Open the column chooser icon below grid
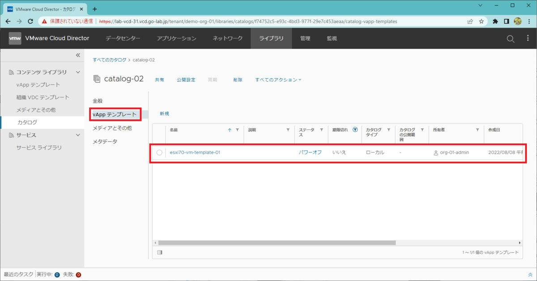 [160, 252]
